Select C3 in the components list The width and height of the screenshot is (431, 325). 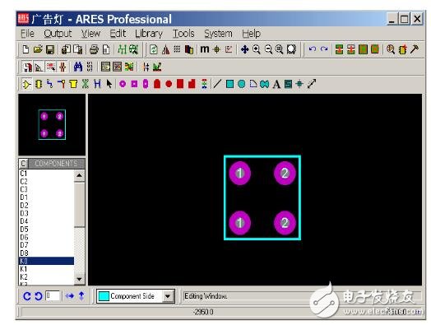tap(46, 189)
